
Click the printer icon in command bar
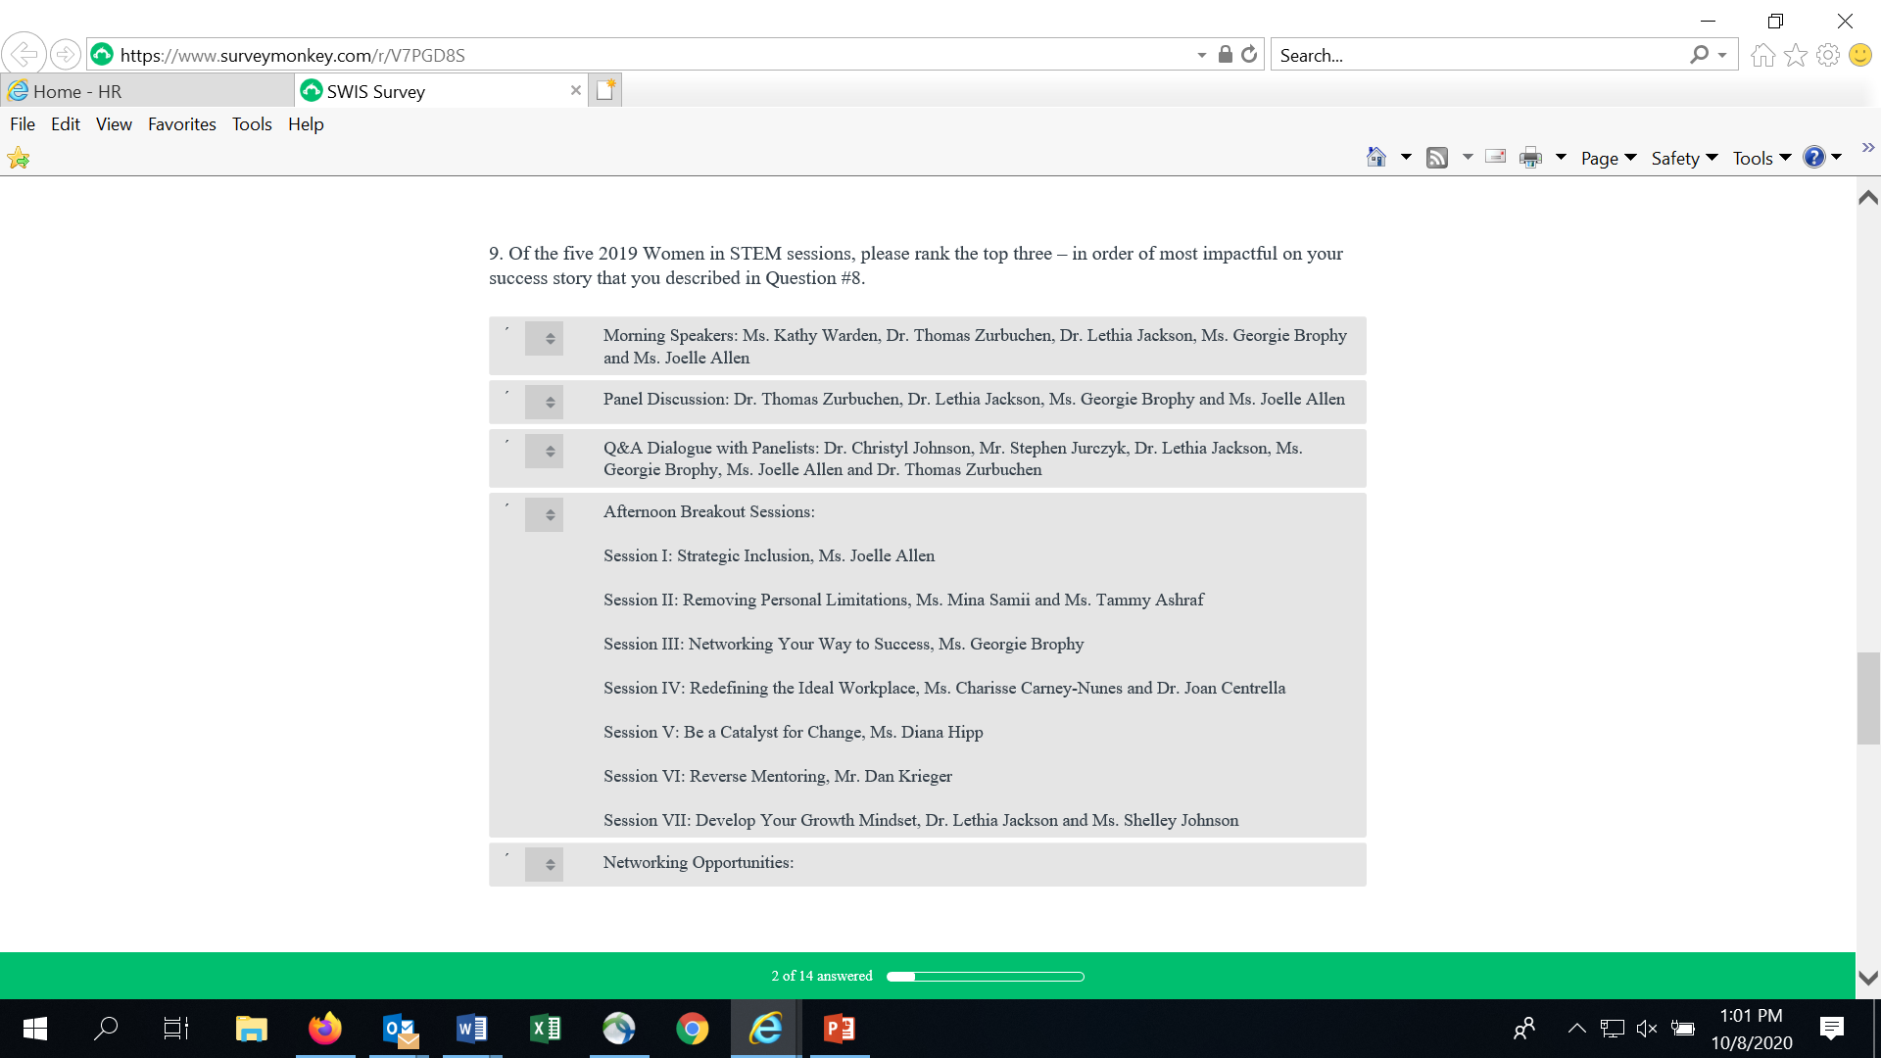pos(1530,158)
